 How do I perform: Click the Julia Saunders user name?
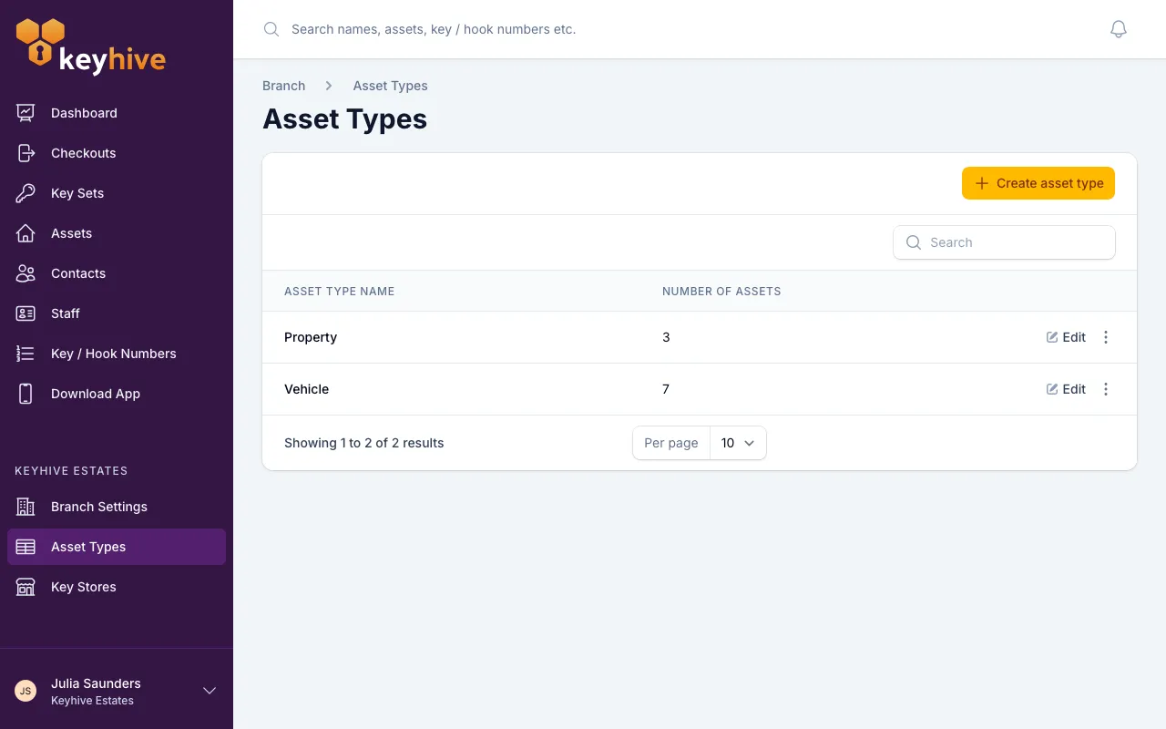(x=96, y=683)
